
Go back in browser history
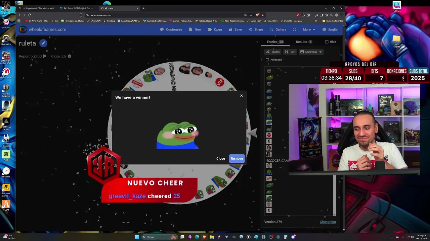(x=19, y=15)
